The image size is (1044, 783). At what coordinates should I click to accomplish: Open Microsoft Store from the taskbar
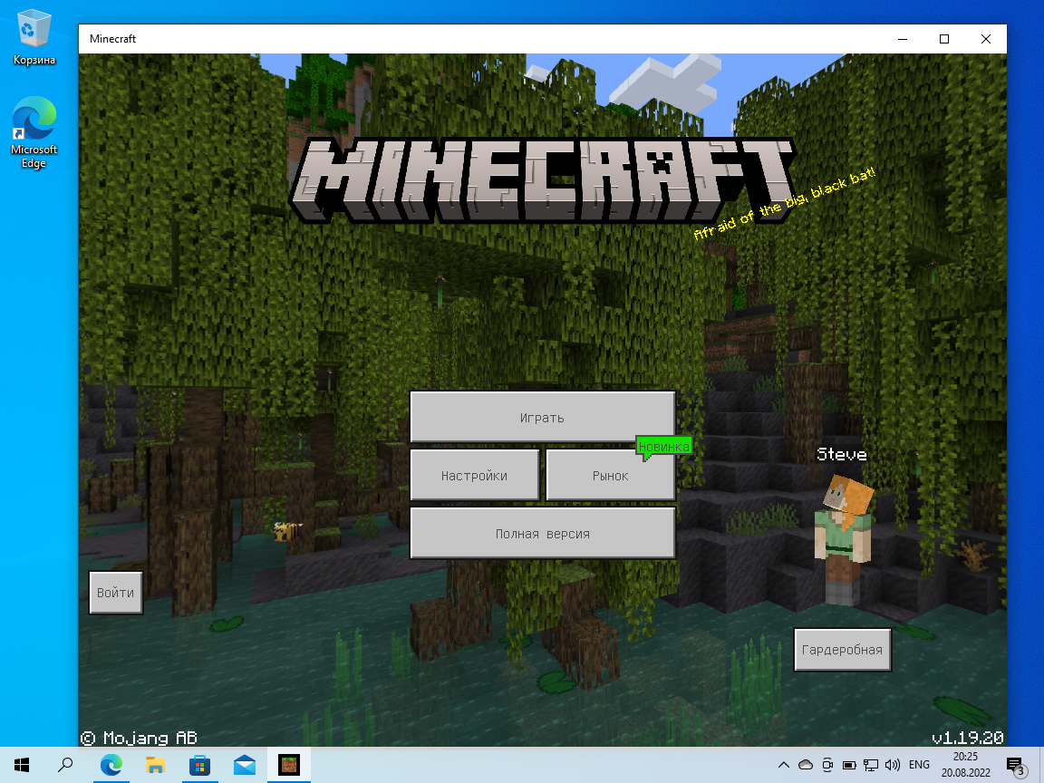(199, 765)
